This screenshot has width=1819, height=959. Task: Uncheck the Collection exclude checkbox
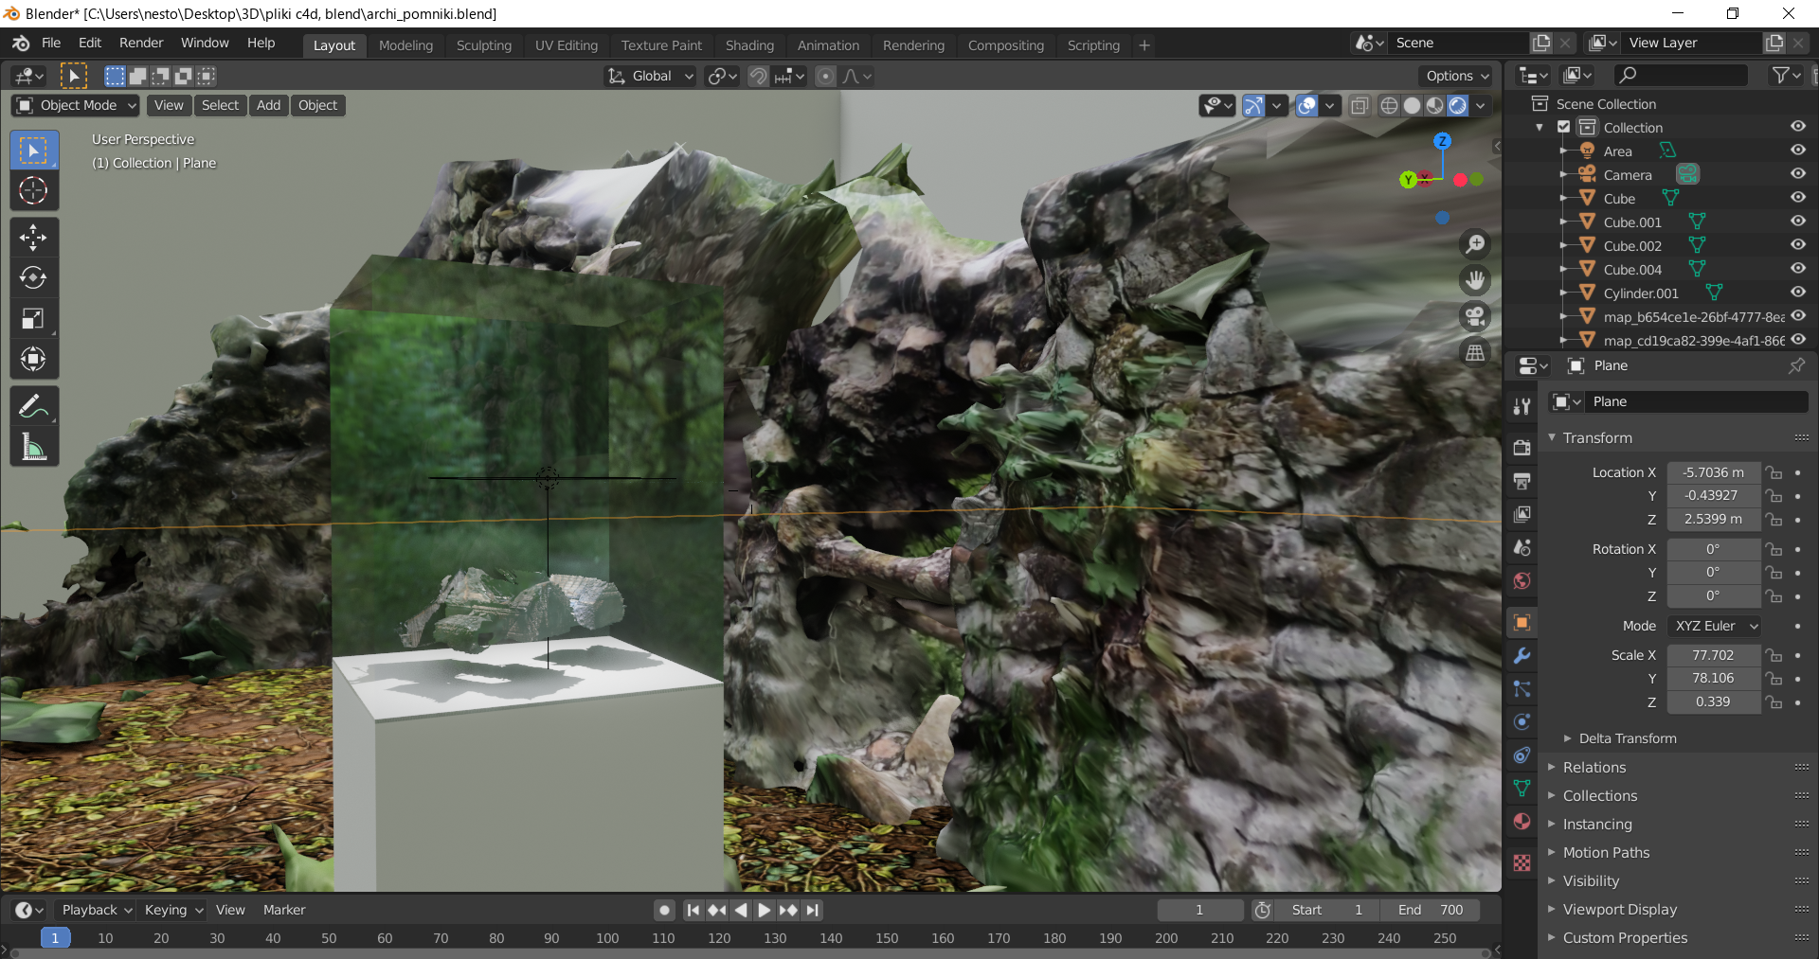(1564, 127)
